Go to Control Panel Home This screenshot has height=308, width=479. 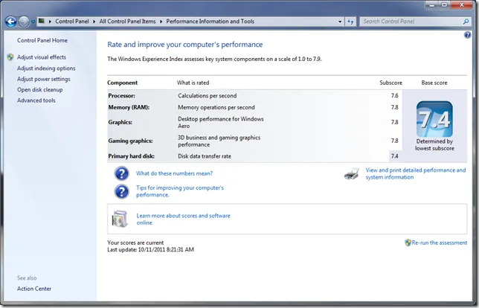pyautogui.click(x=42, y=40)
